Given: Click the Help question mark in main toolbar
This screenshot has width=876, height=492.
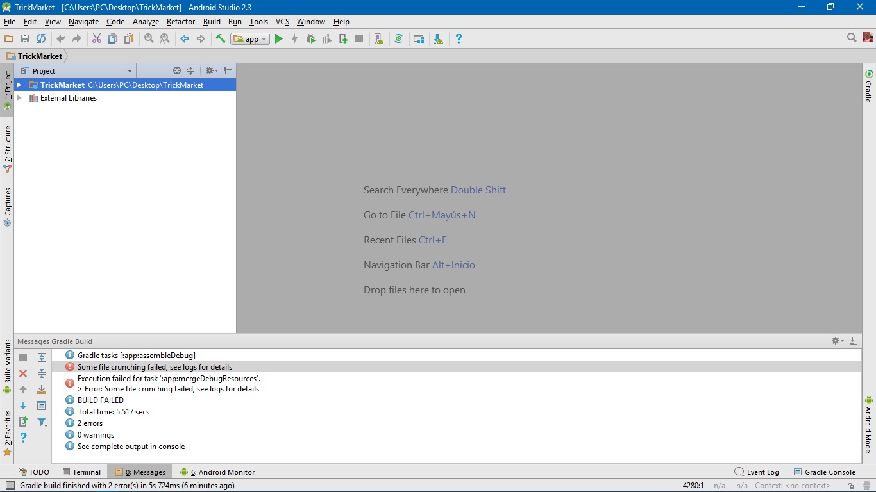Looking at the screenshot, I should coord(459,39).
